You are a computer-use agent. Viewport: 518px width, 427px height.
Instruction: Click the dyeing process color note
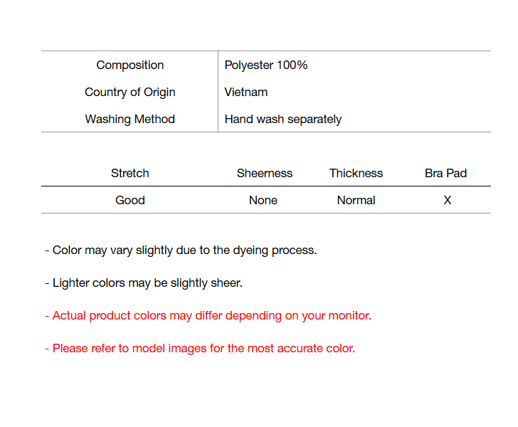[x=181, y=250]
